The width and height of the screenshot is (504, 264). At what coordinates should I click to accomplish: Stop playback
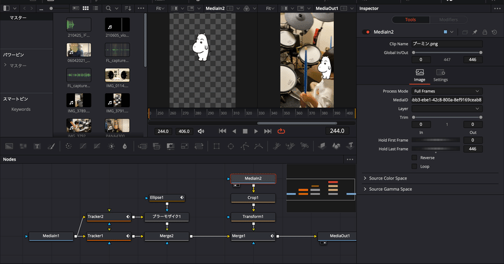(x=245, y=131)
